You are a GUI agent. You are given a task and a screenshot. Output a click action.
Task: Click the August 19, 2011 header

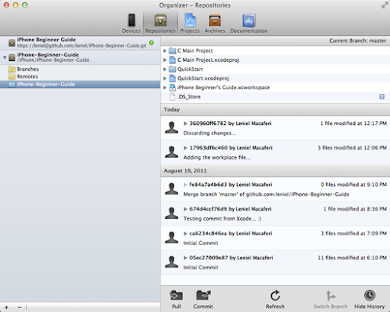[x=275, y=171]
